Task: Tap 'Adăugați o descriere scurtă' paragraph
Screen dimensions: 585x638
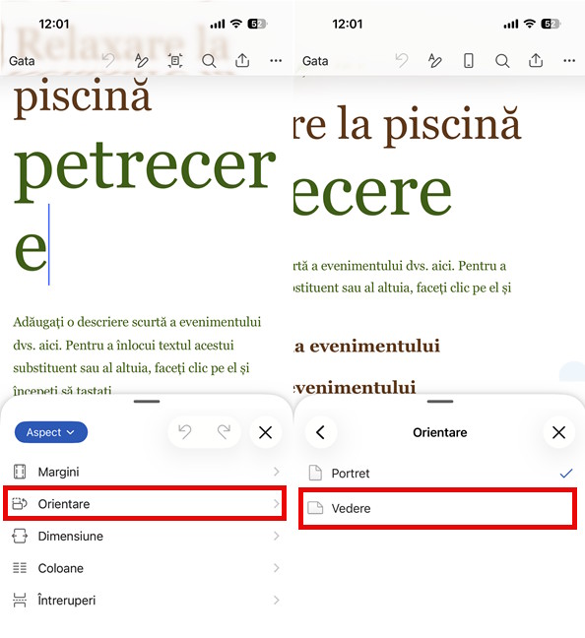Action: tap(137, 356)
